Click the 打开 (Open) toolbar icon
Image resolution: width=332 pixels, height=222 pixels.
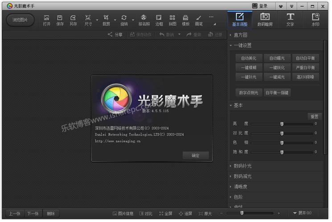[47, 20]
